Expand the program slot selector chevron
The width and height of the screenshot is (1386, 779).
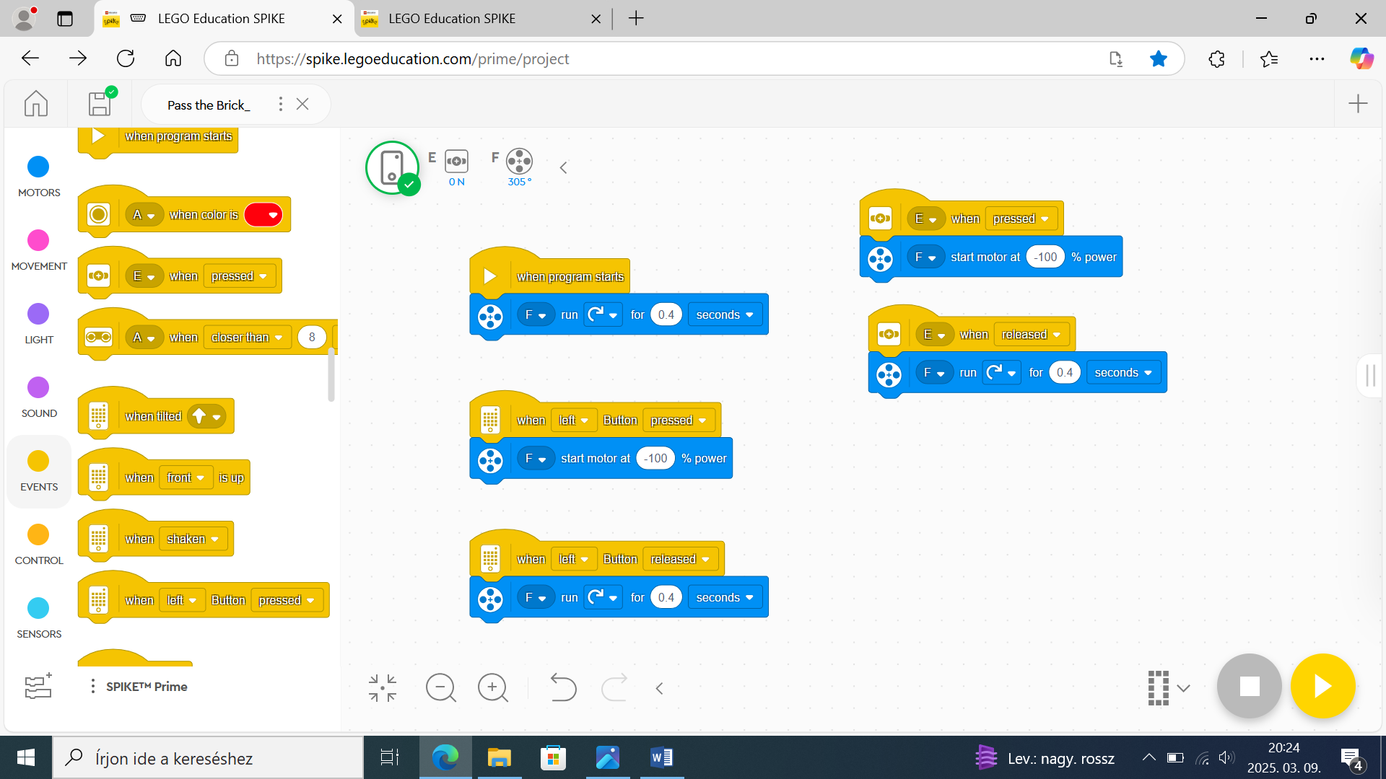pos(1183,688)
